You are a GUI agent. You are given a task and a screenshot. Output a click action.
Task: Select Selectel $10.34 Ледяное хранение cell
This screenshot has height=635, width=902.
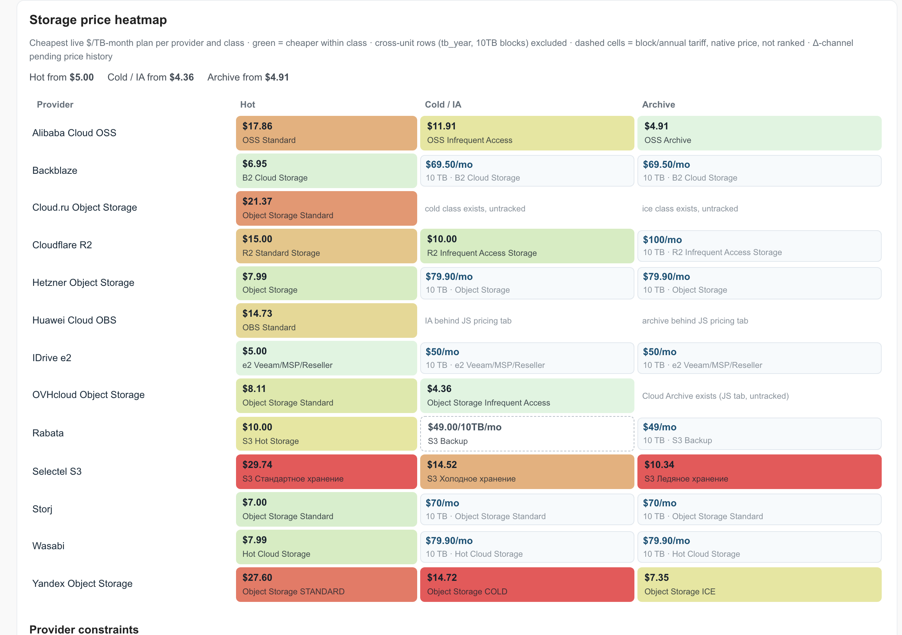[759, 472]
